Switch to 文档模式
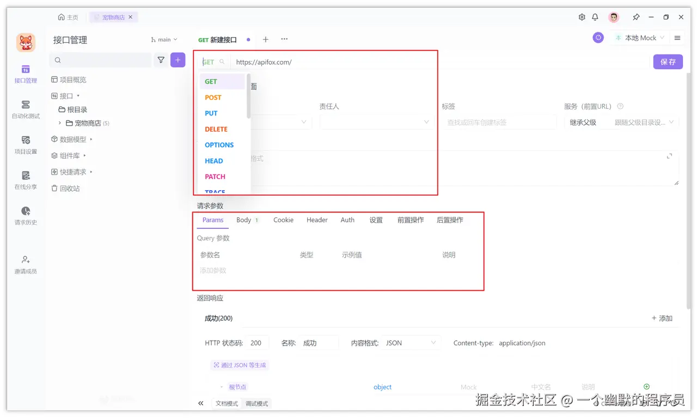The height and width of the screenshot is (419, 697). point(227,404)
